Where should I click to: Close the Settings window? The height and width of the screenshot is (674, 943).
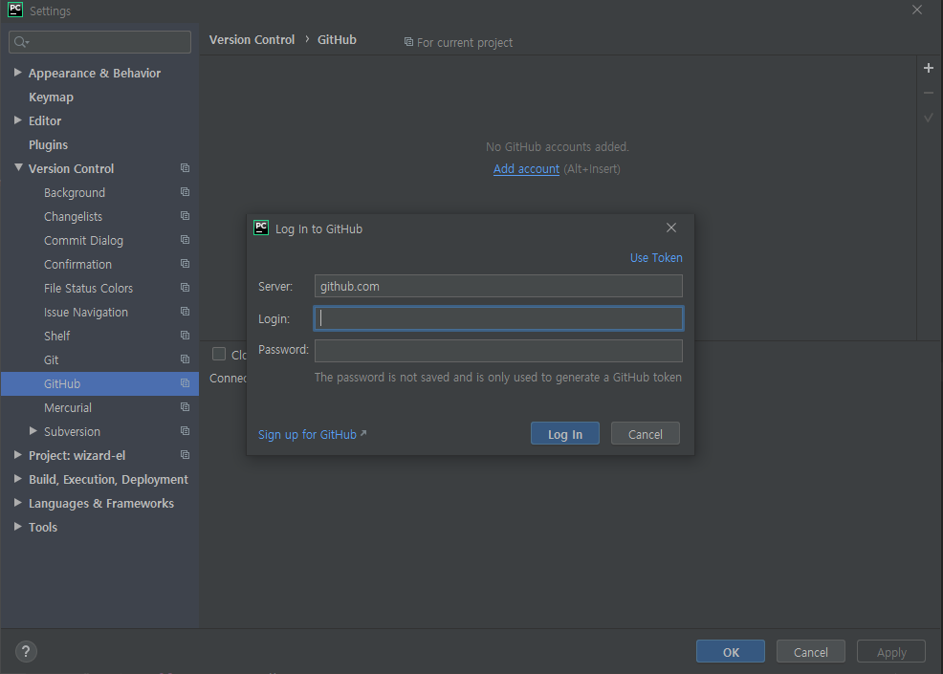pyautogui.click(x=917, y=10)
